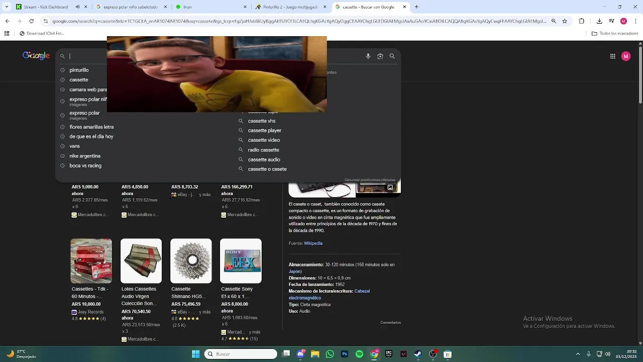Pick the 'cassette o casete' suggestion
This screenshot has width=643, height=362.
[267, 169]
